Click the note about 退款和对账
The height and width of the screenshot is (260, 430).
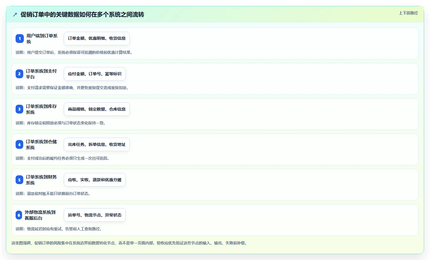tap(54, 194)
